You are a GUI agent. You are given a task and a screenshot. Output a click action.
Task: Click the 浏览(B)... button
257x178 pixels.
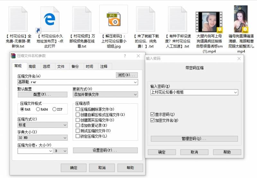coord(127,75)
